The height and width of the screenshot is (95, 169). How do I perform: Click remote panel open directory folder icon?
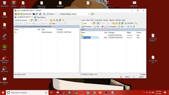coord(94,23)
